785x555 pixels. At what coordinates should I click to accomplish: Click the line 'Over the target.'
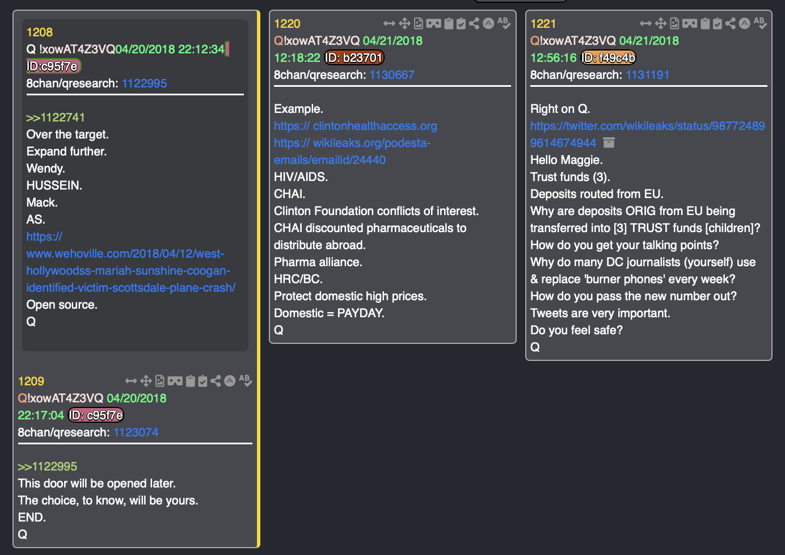coord(67,134)
